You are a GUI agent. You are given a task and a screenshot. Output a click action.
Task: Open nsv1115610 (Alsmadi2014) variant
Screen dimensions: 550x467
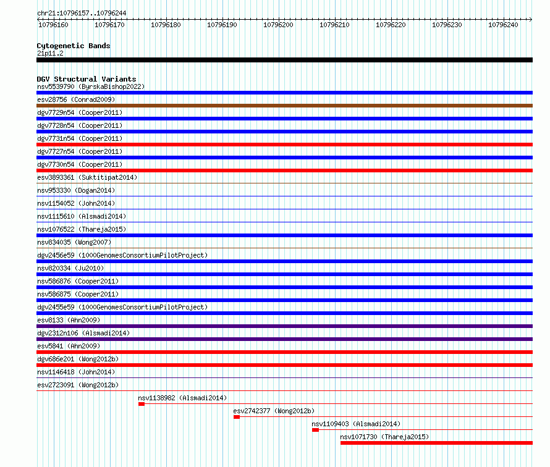click(82, 216)
